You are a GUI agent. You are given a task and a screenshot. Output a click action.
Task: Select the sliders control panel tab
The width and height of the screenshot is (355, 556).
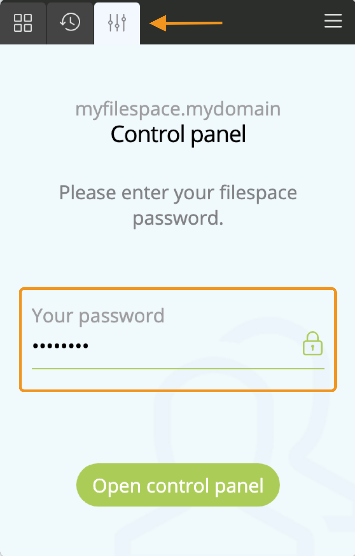click(117, 23)
